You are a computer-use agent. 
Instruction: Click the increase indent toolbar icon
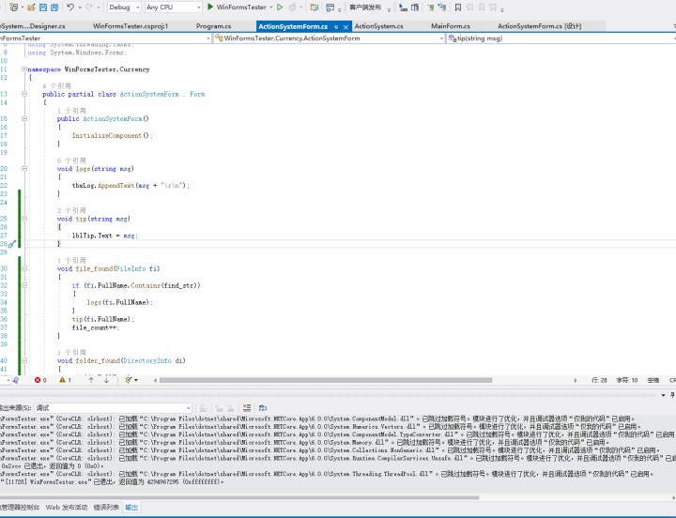tap(415, 7)
